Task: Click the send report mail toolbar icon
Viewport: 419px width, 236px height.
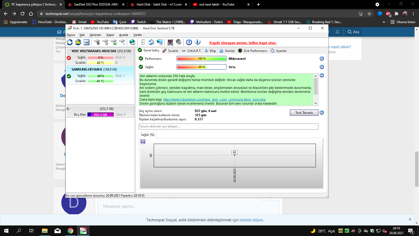Action: [x=151, y=42]
